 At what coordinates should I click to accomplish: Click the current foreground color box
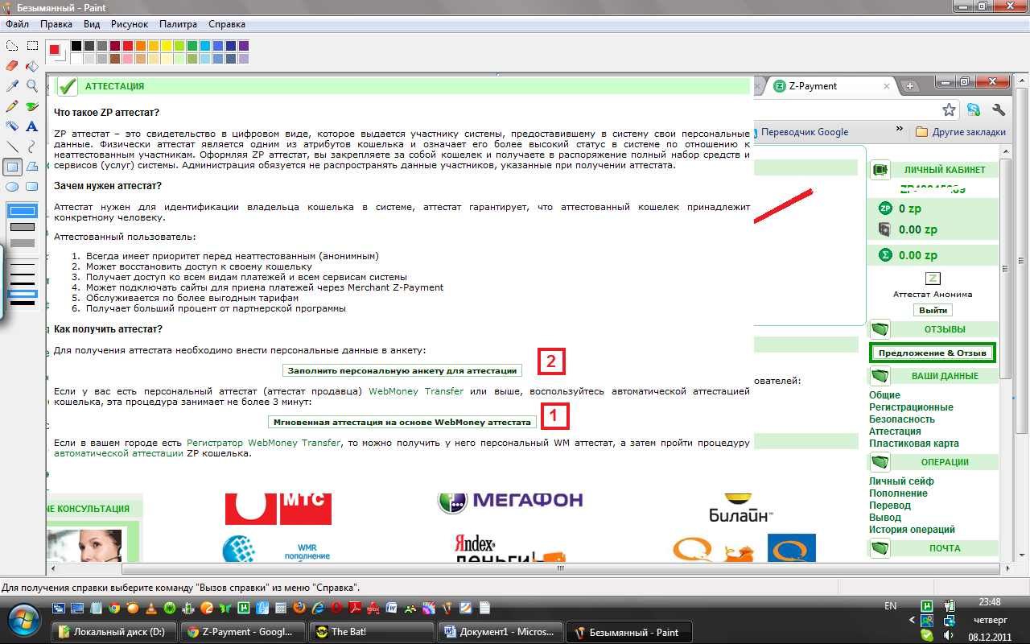[54, 49]
